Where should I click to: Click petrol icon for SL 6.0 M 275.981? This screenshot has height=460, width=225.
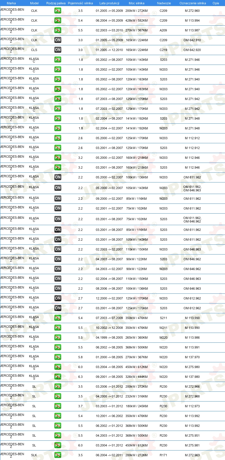58,445
